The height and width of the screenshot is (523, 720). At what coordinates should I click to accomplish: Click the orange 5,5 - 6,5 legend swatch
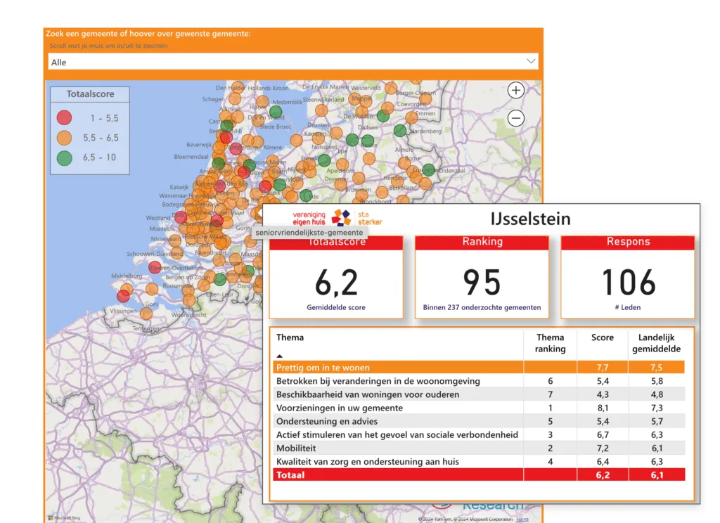[x=64, y=138]
